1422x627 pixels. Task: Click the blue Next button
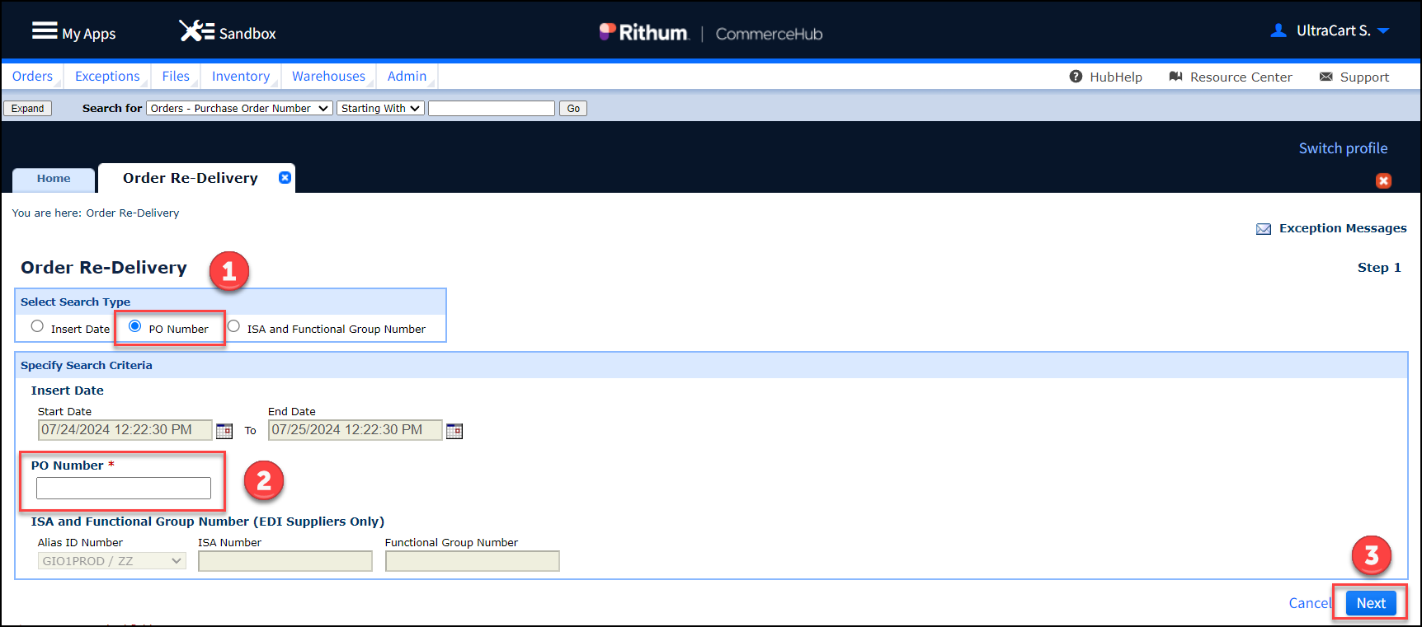[x=1371, y=603]
